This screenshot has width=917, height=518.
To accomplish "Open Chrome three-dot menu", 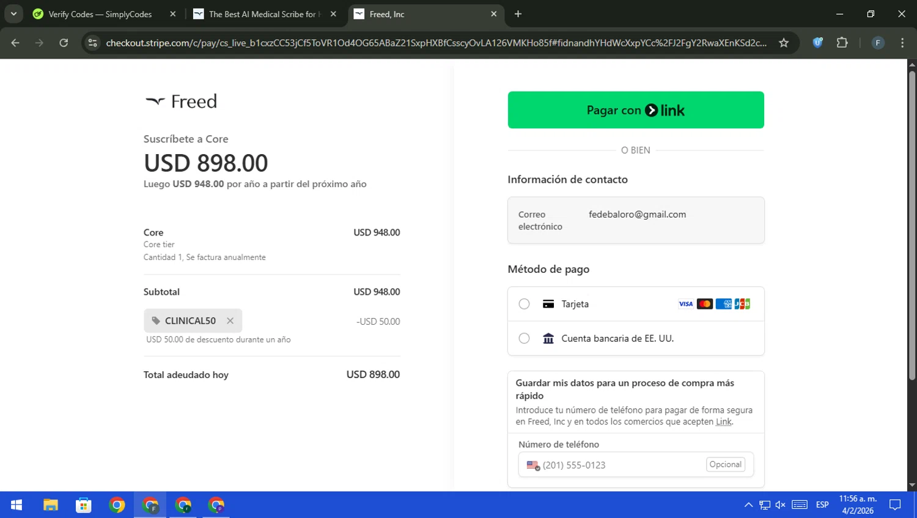I will tap(902, 43).
